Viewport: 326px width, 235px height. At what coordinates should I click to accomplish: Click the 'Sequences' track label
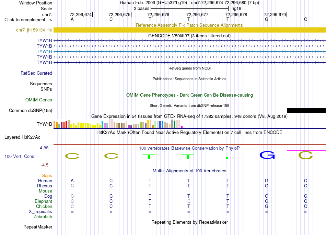coord(41,84)
